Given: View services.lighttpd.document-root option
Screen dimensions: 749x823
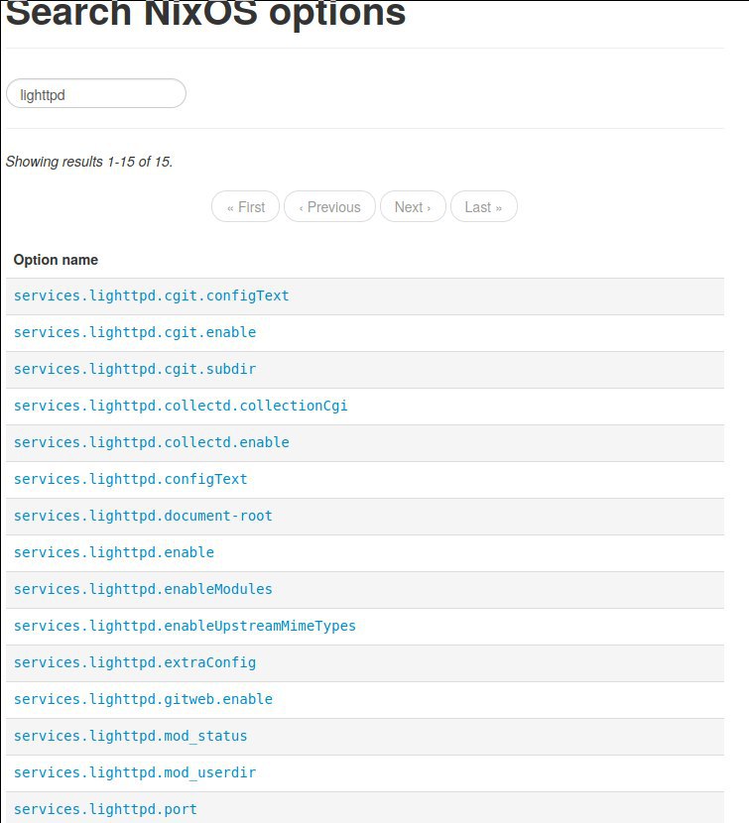Looking at the screenshot, I should pos(143,517).
